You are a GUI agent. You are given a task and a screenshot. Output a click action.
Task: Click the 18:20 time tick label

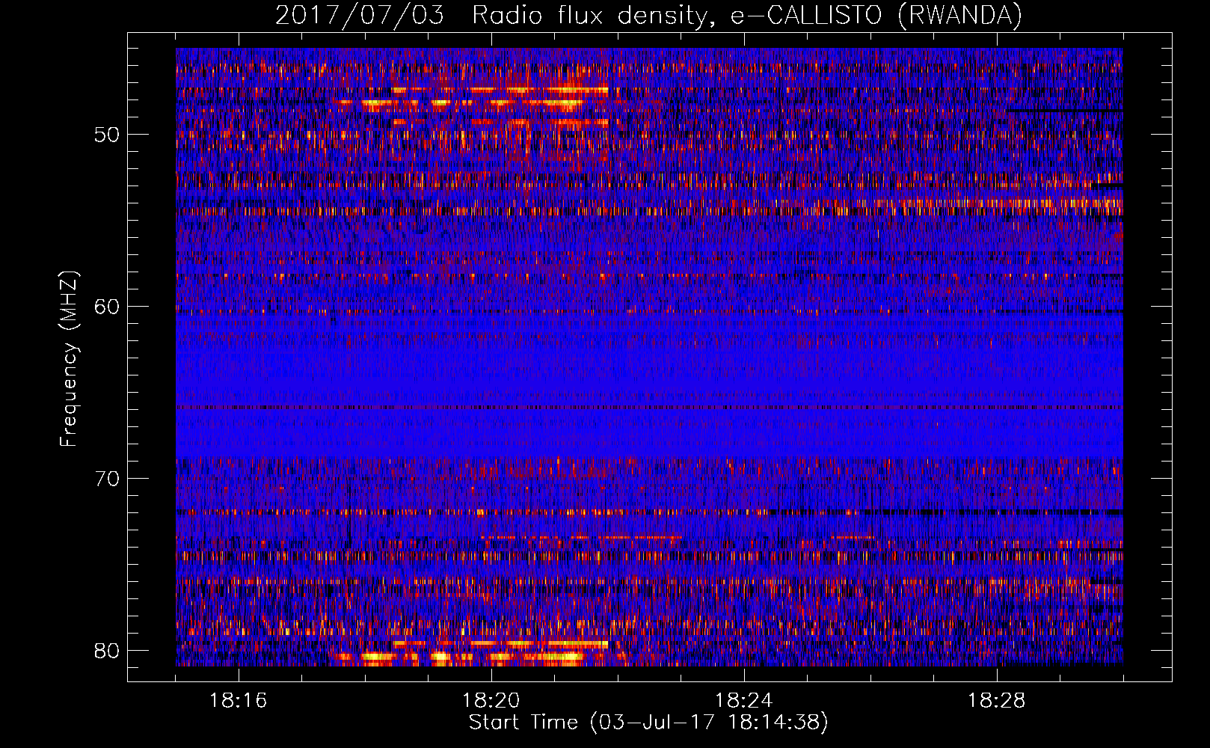tap(491, 701)
